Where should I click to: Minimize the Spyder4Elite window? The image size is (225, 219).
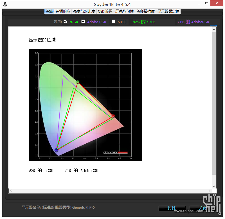[199, 3]
